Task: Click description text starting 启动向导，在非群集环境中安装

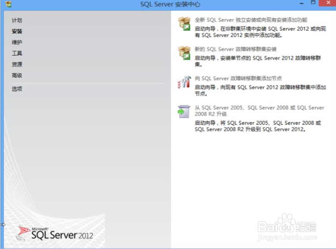Action: tap(260, 32)
